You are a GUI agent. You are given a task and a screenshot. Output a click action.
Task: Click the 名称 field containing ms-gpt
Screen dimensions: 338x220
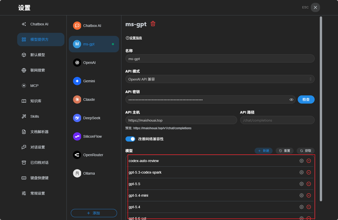pyautogui.click(x=220, y=58)
